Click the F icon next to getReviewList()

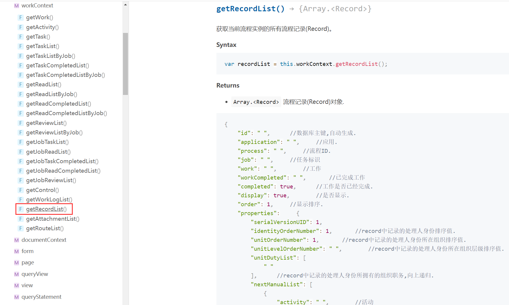[x=20, y=123]
